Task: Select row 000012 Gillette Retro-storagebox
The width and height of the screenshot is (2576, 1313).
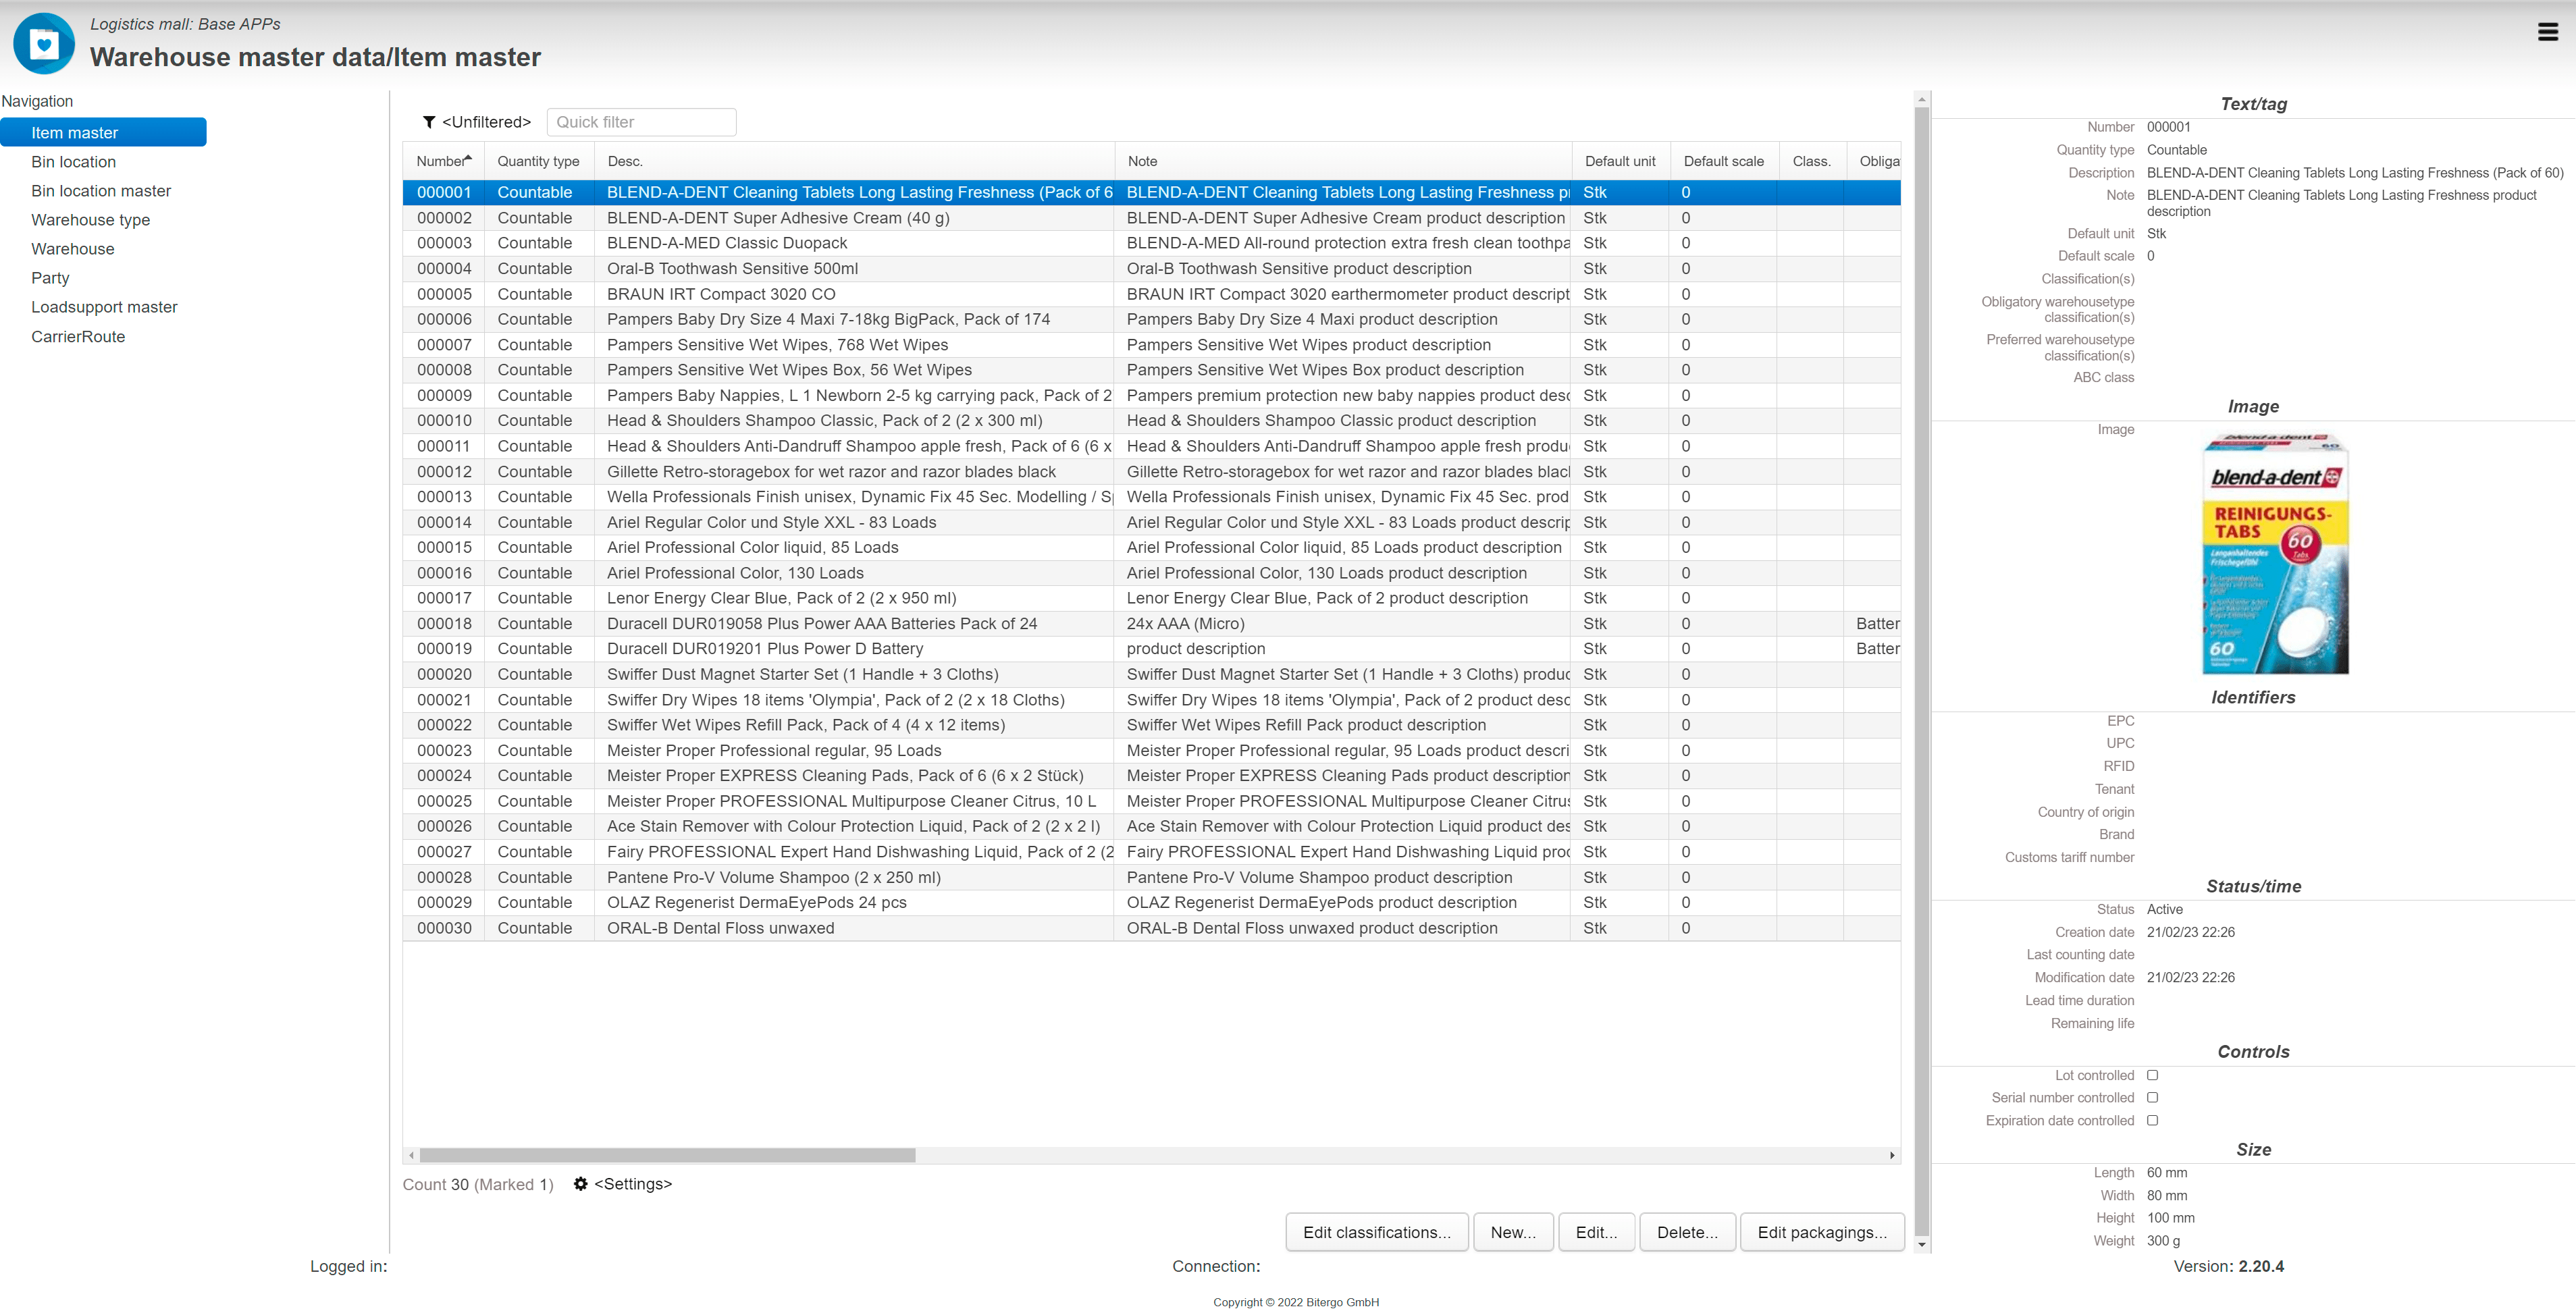Action: point(1151,472)
